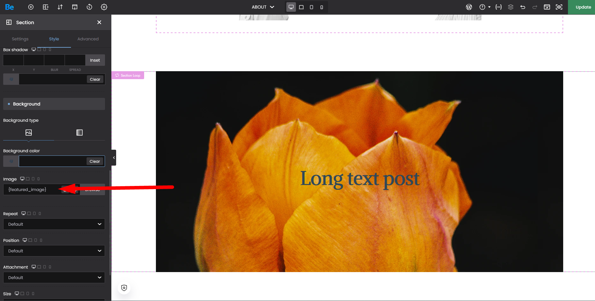Click the green Update button
This screenshot has width=595, height=301.
coord(583,7)
